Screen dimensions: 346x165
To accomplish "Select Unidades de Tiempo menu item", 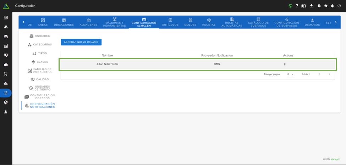I will coord(42,88).
